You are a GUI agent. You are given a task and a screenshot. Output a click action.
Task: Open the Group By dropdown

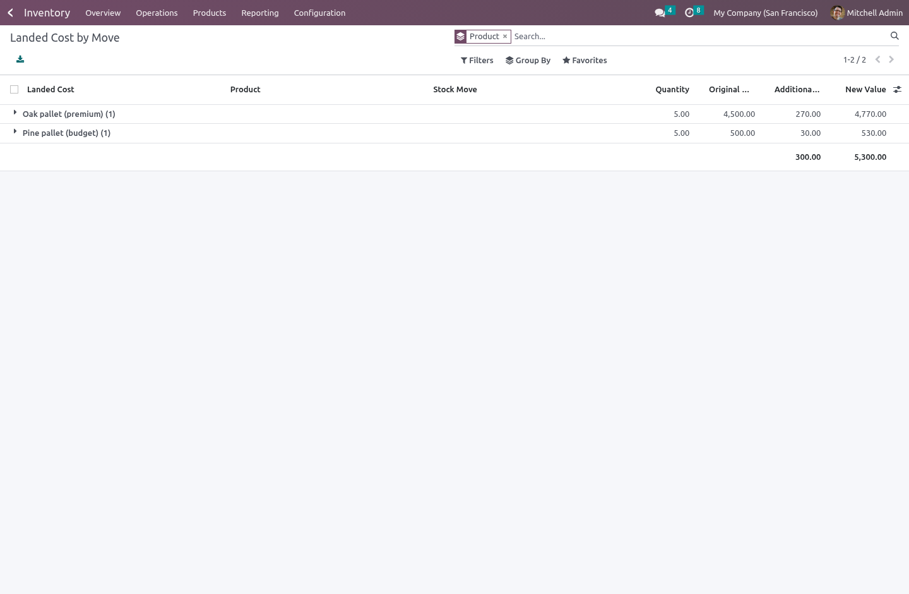[528, 61]
